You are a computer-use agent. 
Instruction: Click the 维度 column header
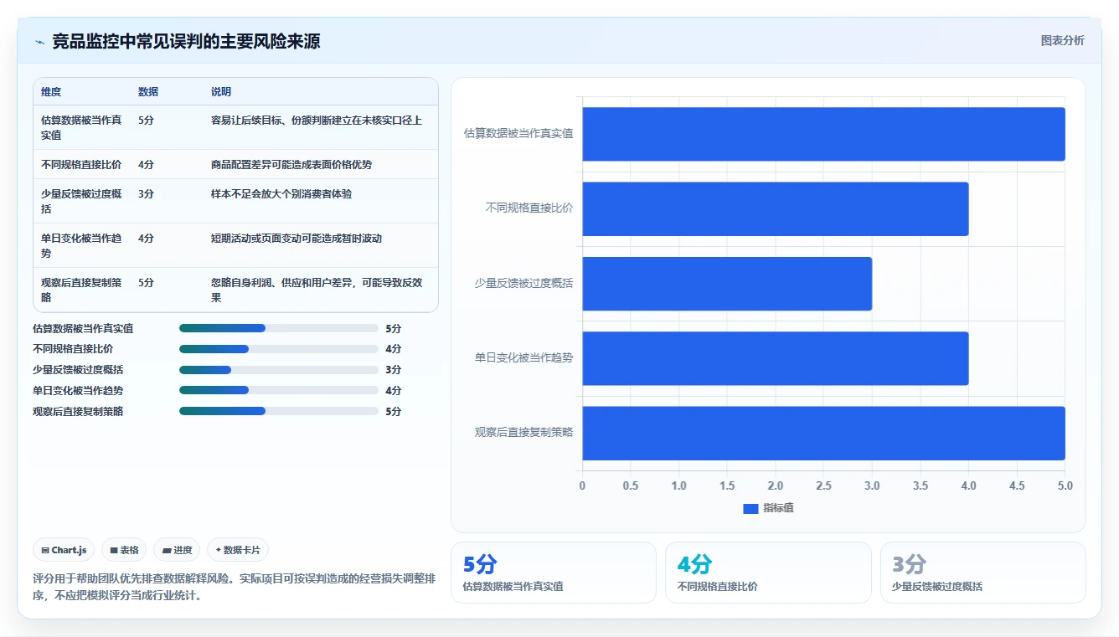tap(51, 92)
